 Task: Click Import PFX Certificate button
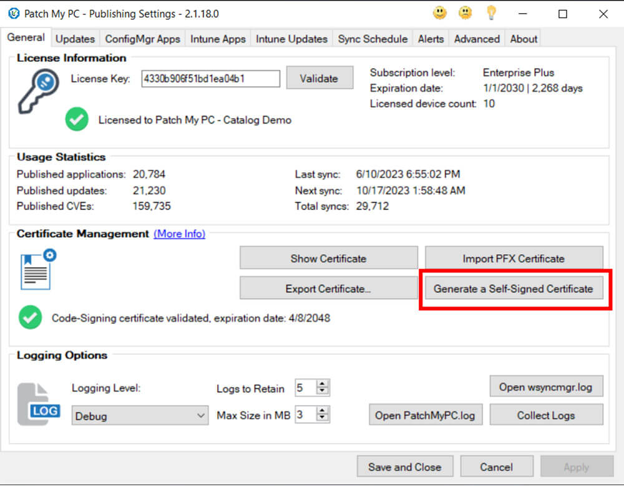click(514, 258)
